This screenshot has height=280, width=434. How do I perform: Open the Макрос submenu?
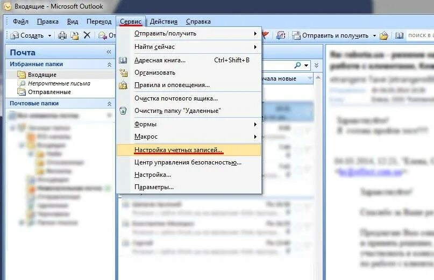(x=189, y=137)
